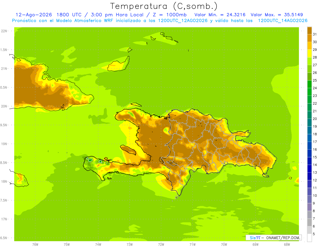Select the legend number '20'
Viewport: 322px width, 248px height.
315,119
